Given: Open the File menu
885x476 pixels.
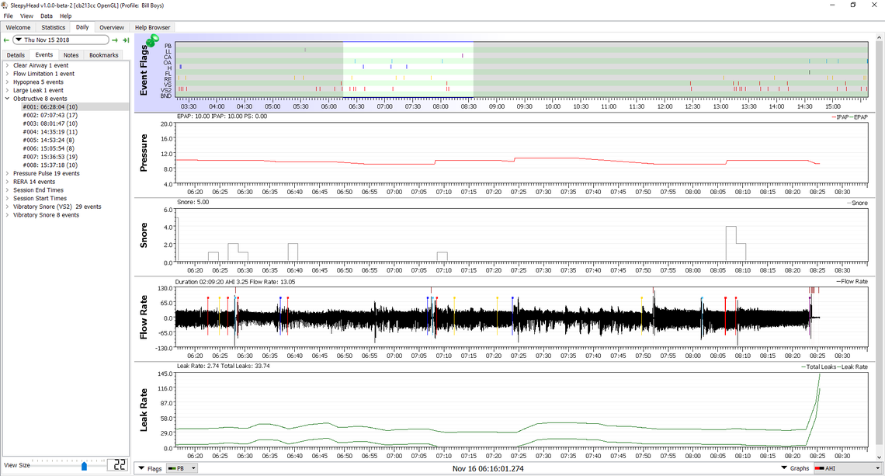Looking at the screenshot, I should click(x=8, y=16).
